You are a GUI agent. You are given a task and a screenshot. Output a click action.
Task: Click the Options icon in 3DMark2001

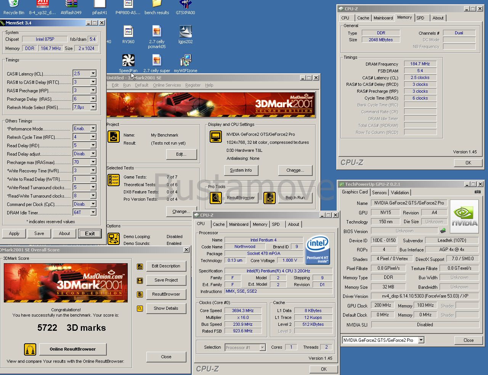pyautogui.click(x=113, y=238)
